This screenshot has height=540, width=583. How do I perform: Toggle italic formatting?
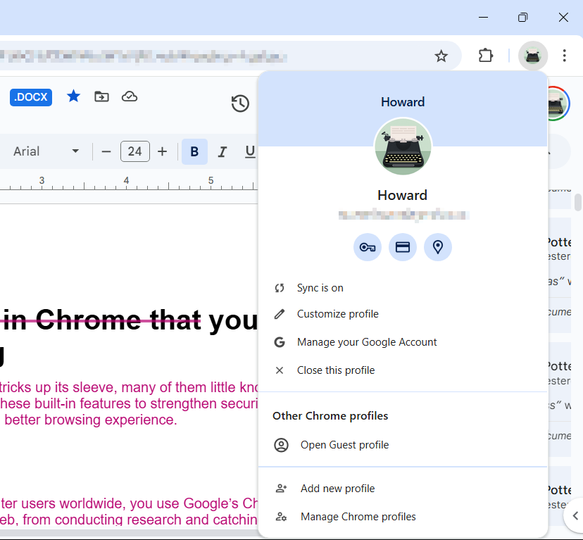point(222,151)
